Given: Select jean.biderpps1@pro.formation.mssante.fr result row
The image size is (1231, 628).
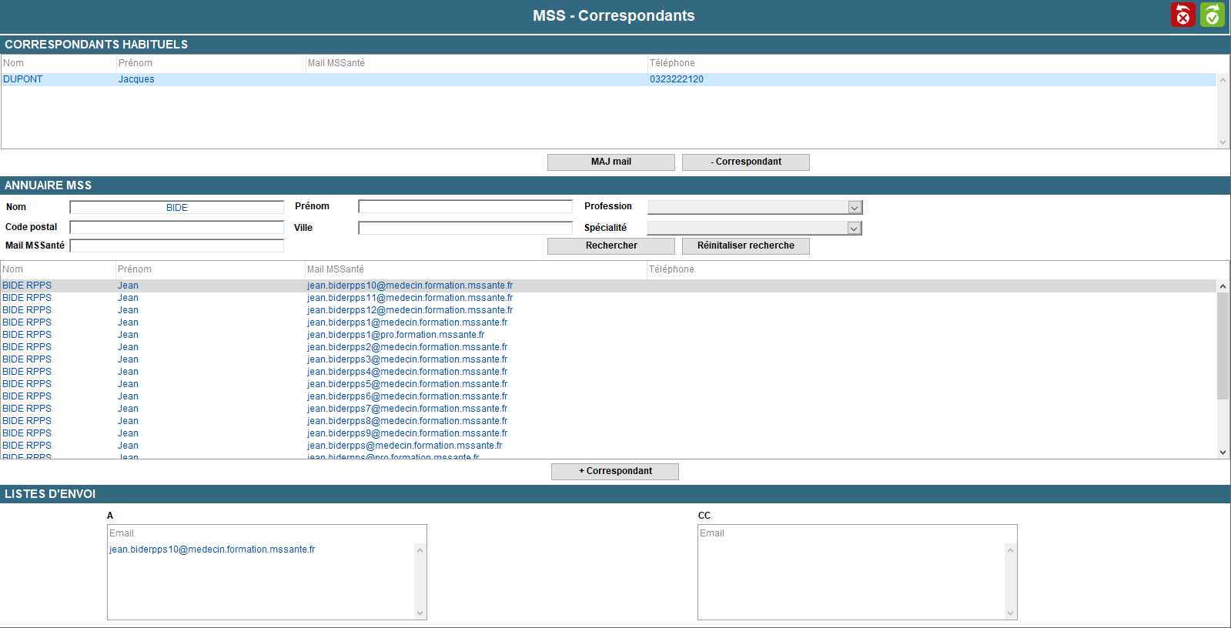Looking at the screenshot, I should (396, 335).
